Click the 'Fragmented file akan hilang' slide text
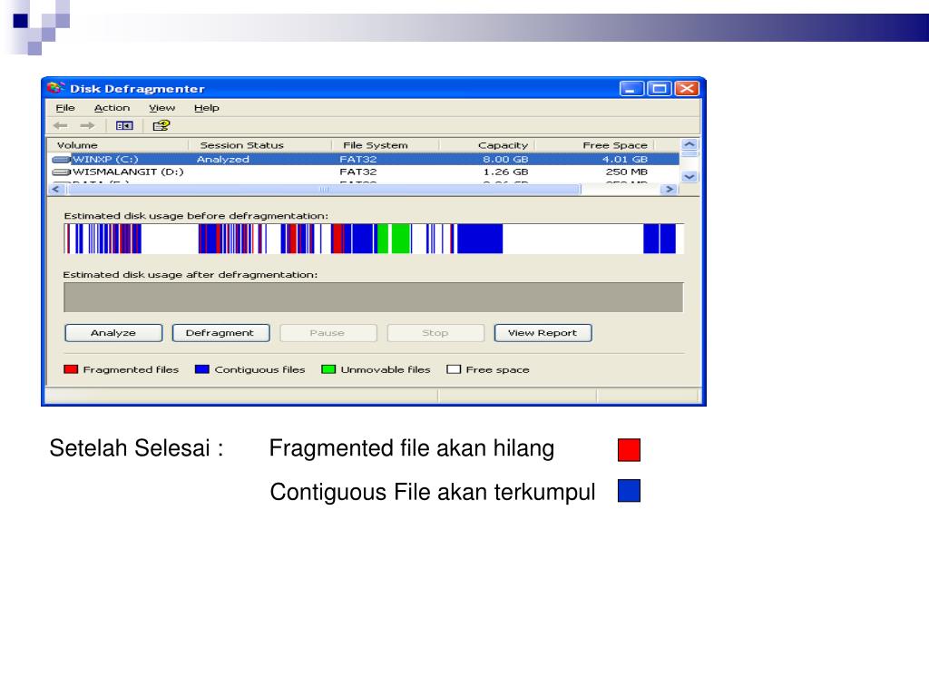Screen dimensions: 929x697 [412, 448]
